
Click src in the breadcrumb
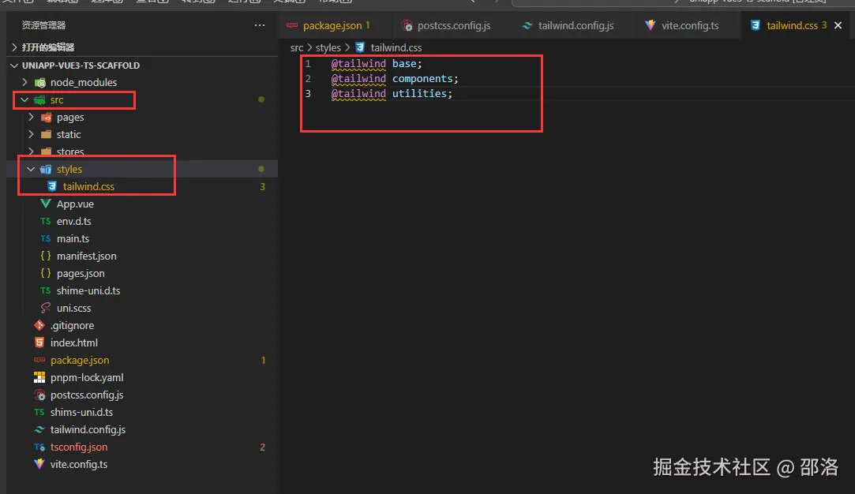click(x=297, y=48)
